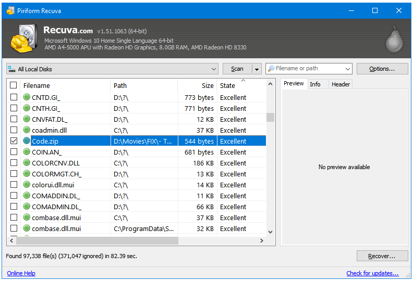Screen dimensions: 413x281
Task: Click the blue status dot for Code.zip
Action: (x=27, y=140)
